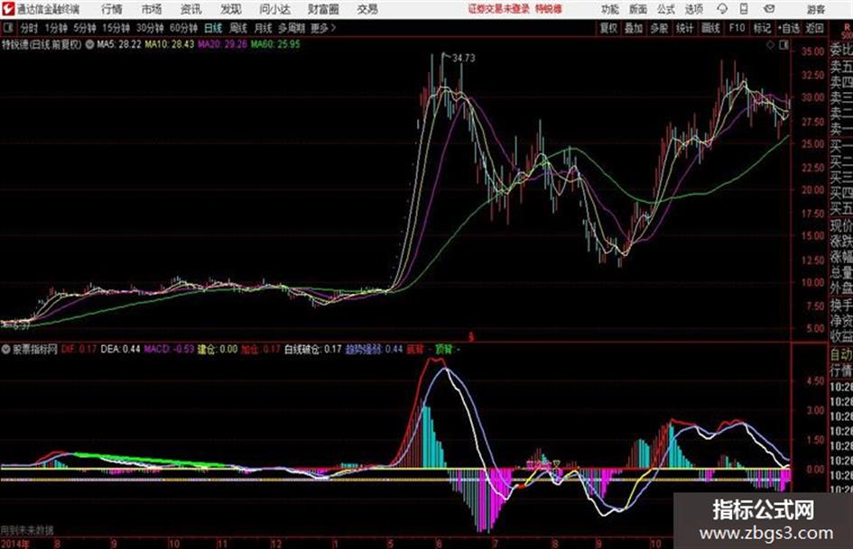Click the 多股 multi-stock button
The width and height of the screenshot is (853, 549).
[x=659, y=28]
